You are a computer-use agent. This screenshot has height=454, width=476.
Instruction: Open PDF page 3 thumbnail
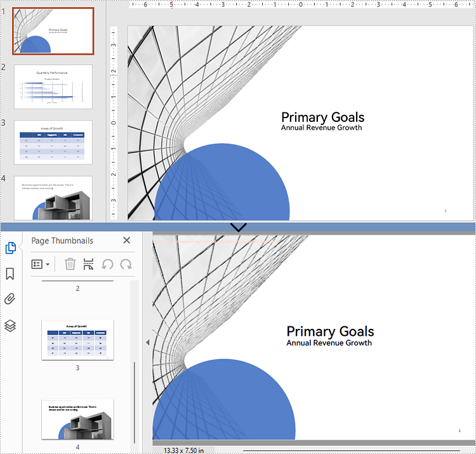coord(77,340)
